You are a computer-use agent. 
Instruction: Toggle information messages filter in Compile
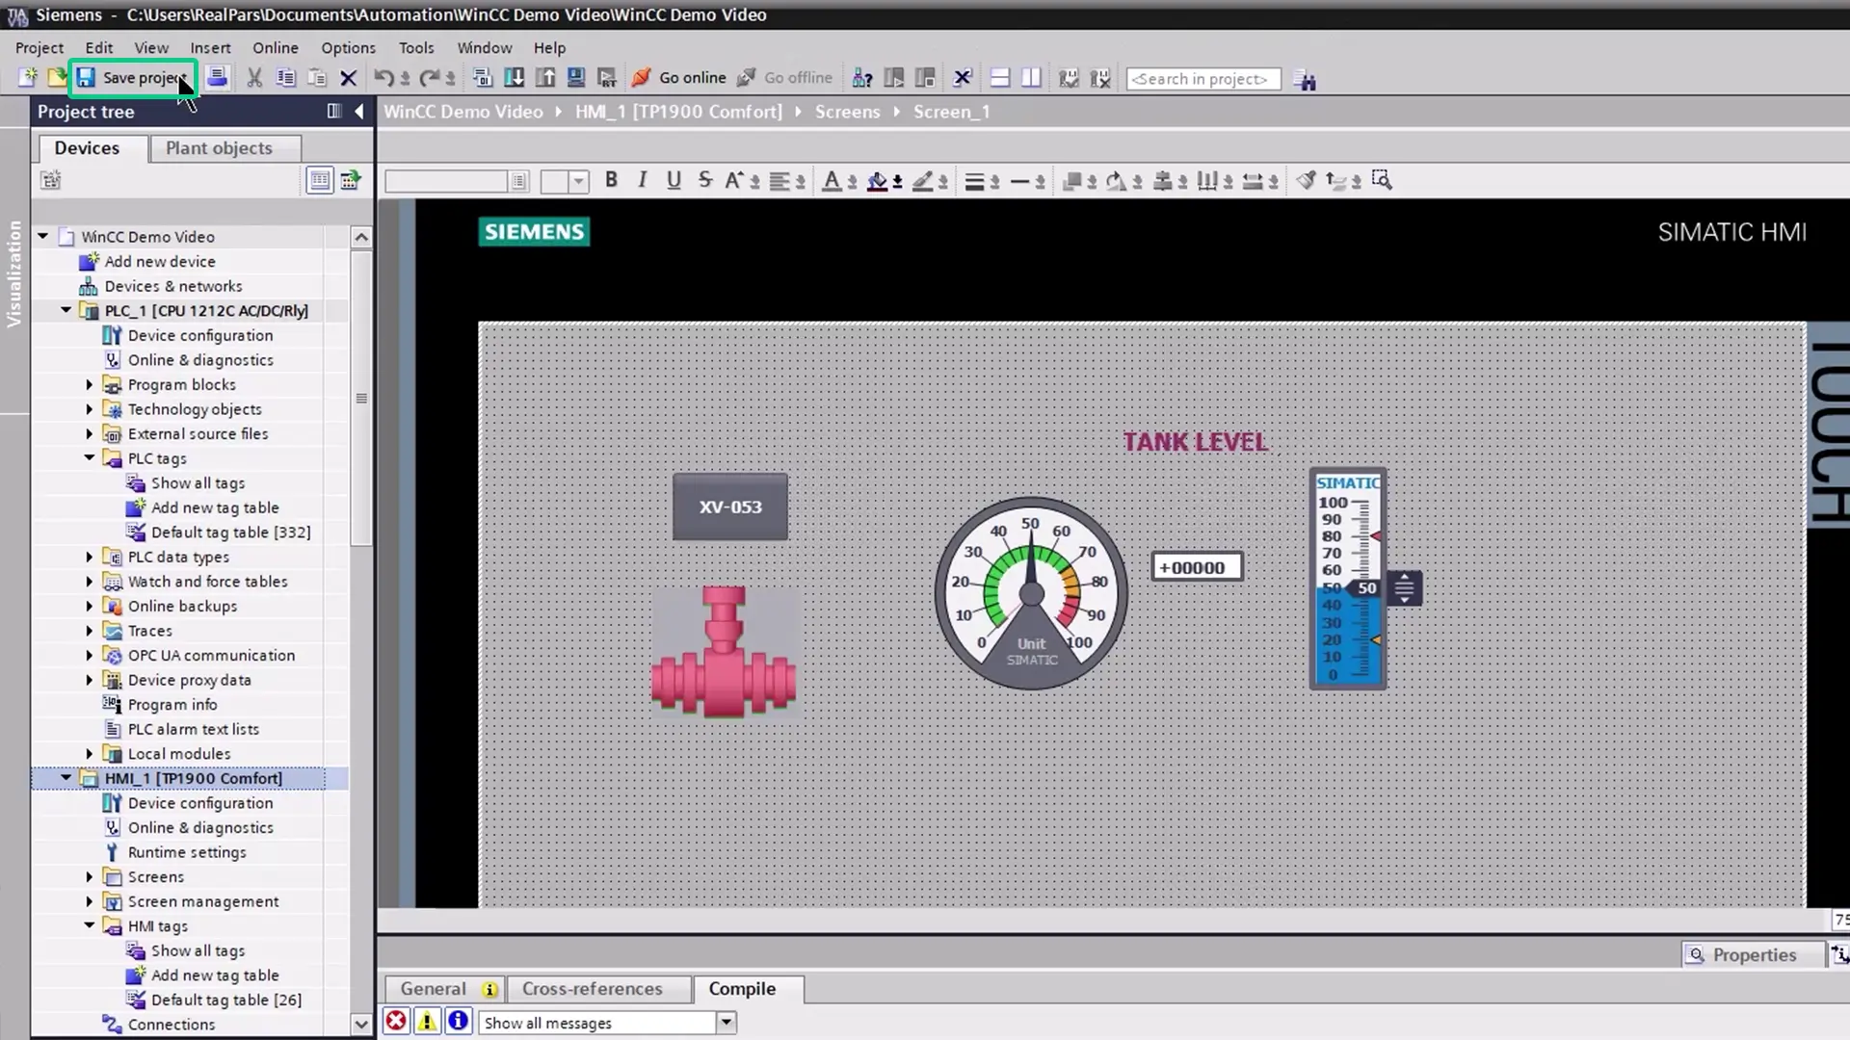tap(459, 1022)
